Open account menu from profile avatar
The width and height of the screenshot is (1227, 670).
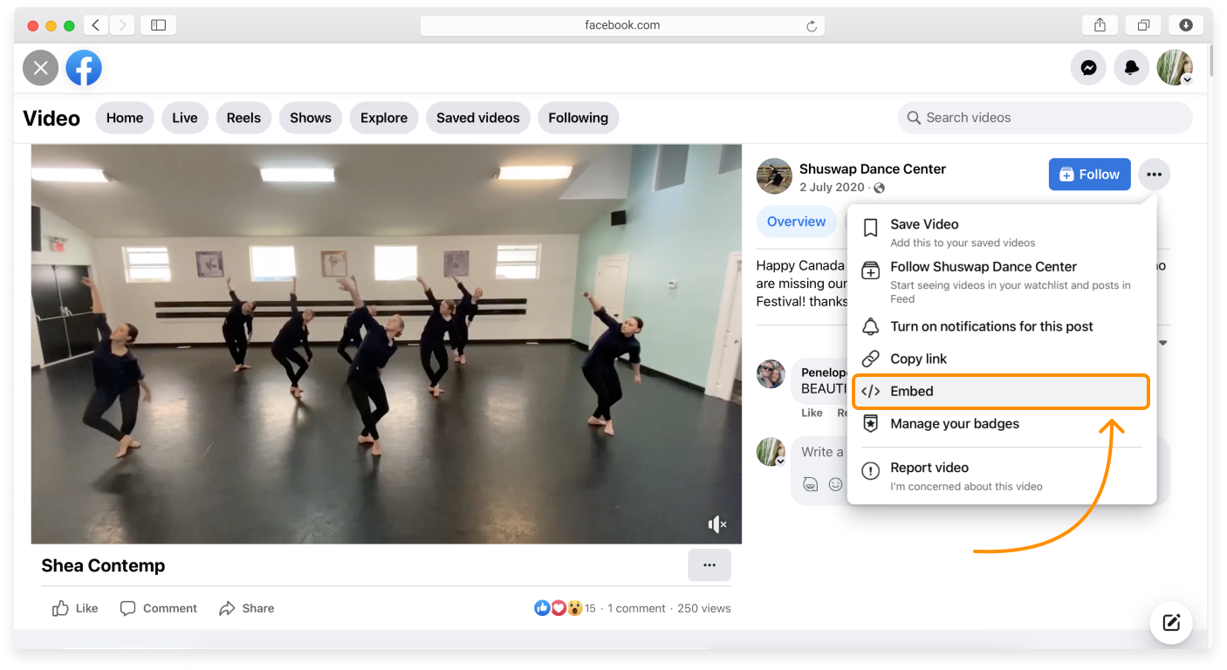tap(1175, 68)
